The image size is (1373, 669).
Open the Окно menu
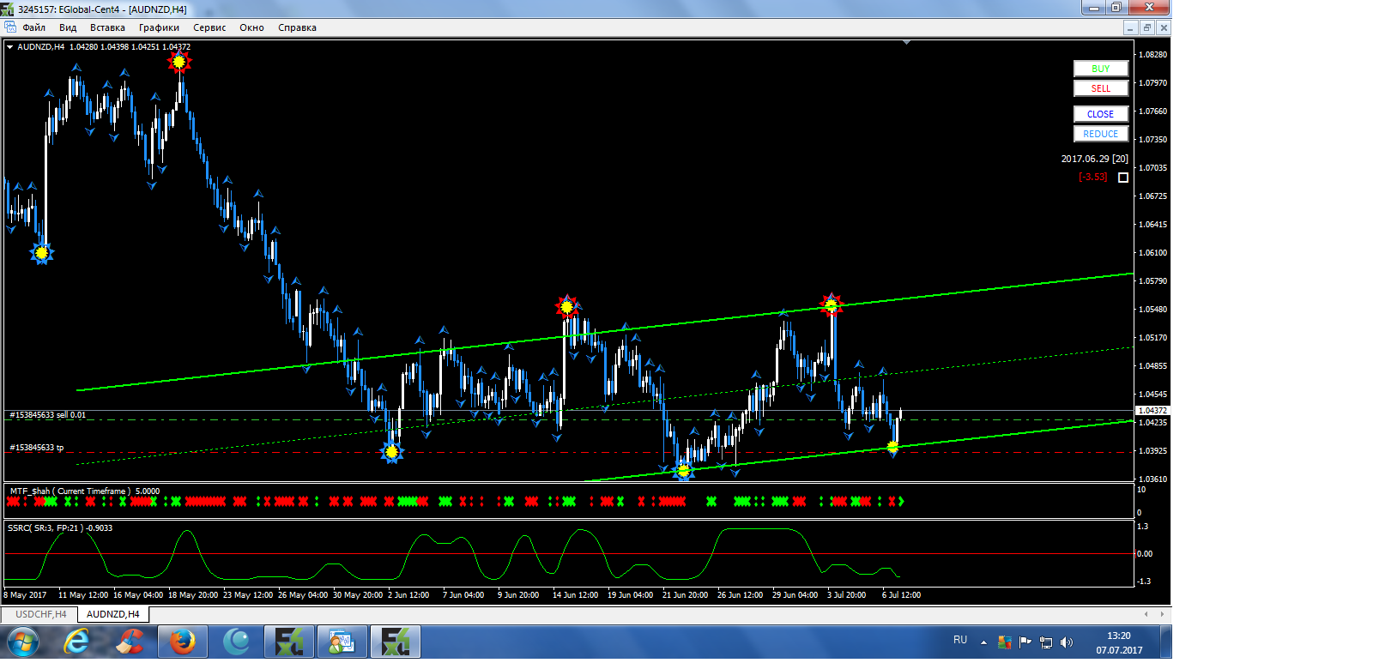(251, 27)
